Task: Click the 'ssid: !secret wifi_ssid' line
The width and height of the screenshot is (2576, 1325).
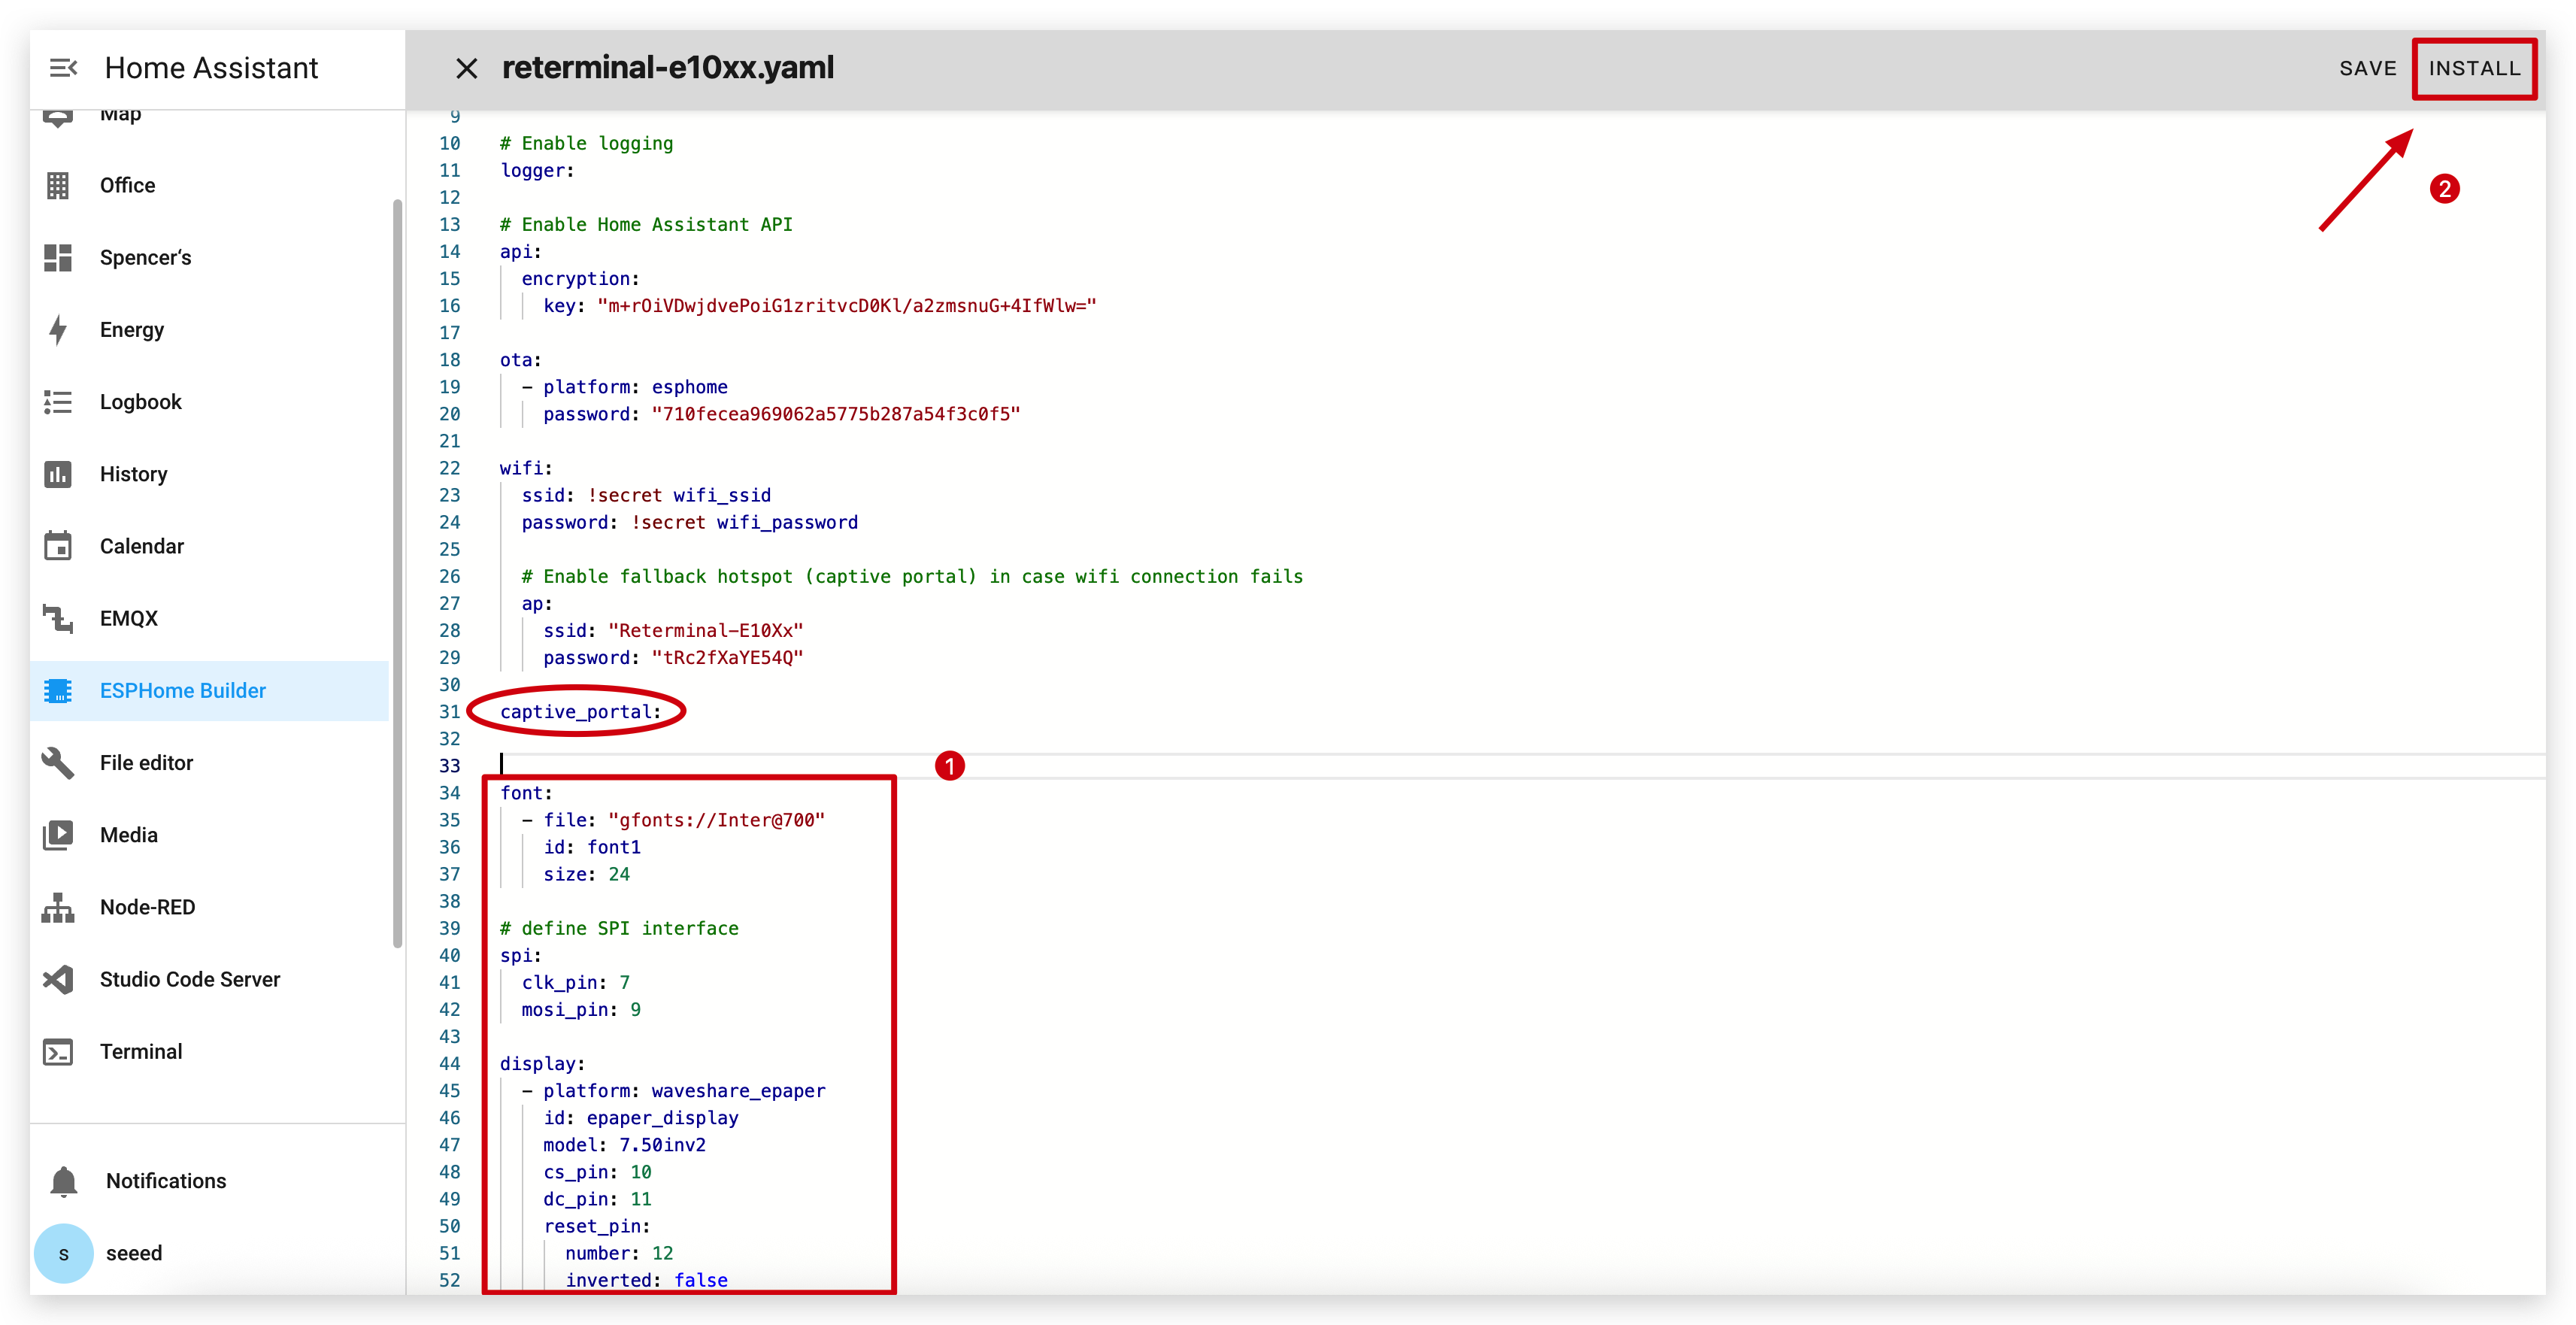Action: pos(646,496)
